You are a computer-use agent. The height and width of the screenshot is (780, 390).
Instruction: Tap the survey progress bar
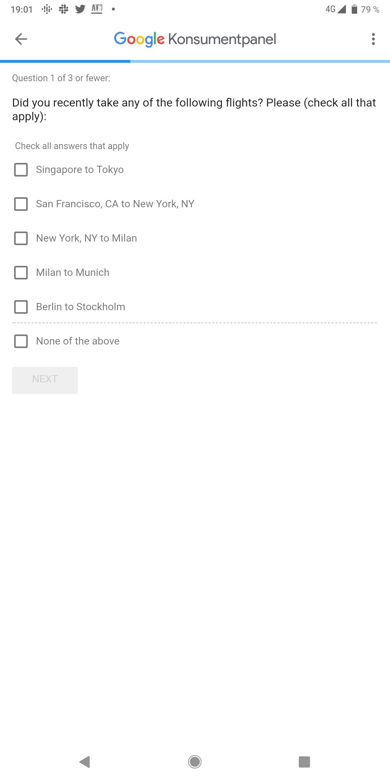coord(195,61)
